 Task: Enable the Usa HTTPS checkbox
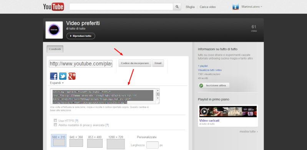point(55,120)
